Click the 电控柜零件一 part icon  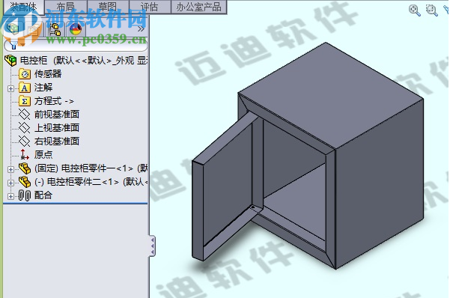25,168
